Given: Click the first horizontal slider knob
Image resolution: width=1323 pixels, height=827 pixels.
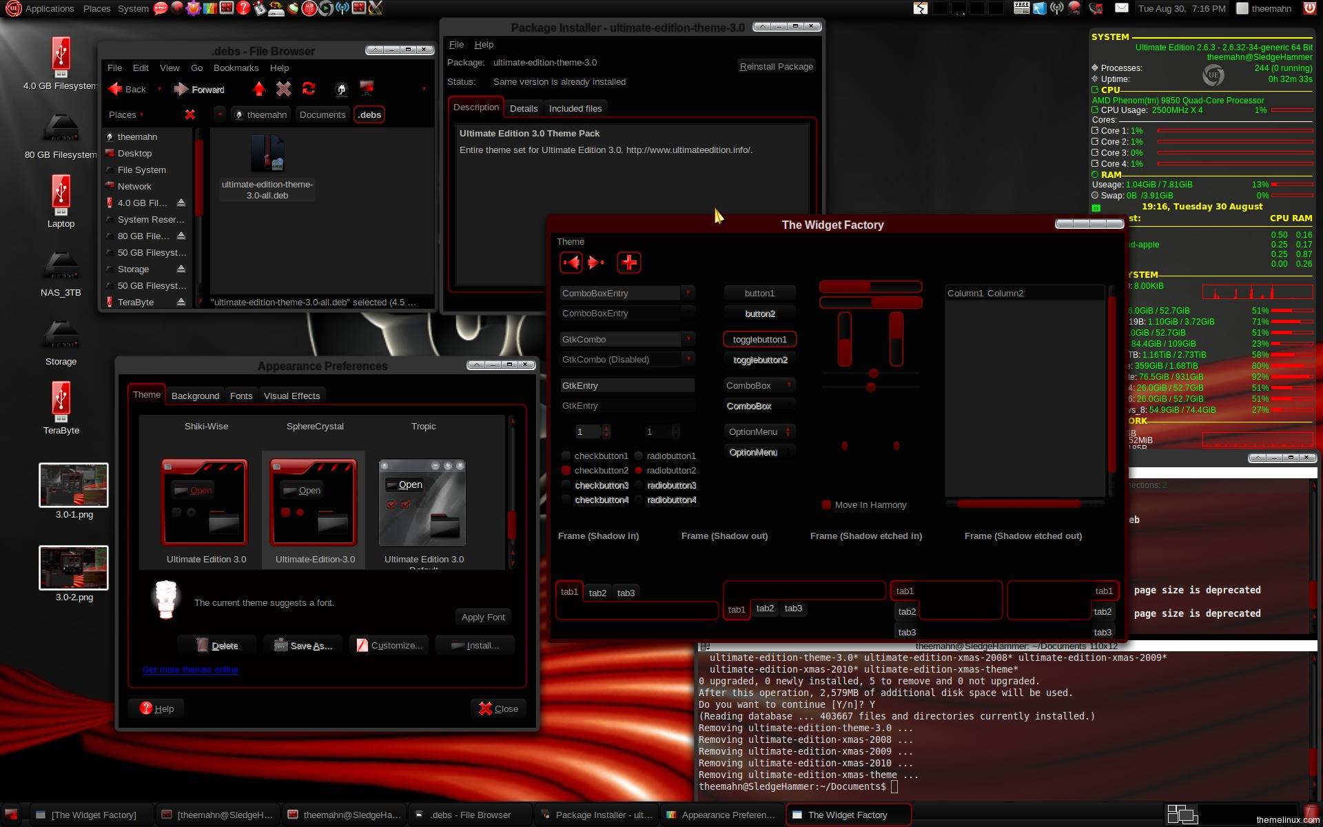Looking at the screenshot, I should point(873,374).
